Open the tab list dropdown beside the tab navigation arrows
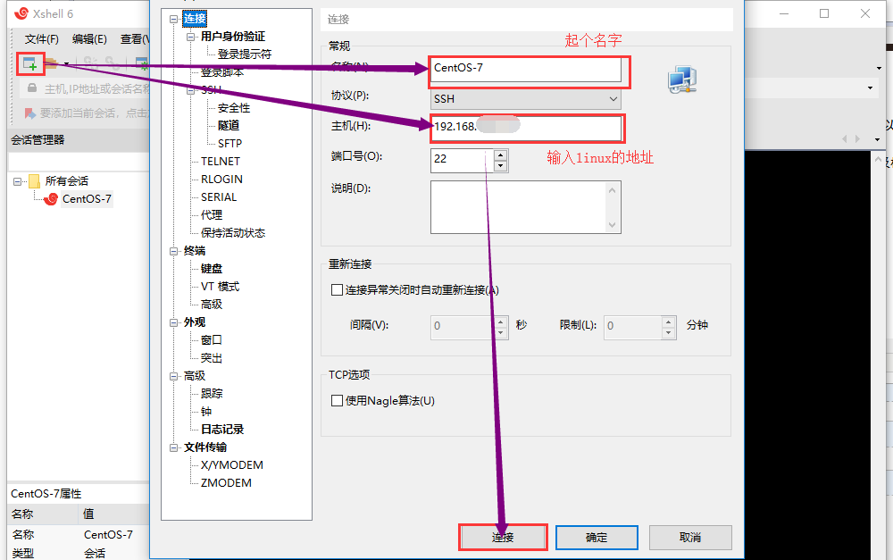 (x=877, y=139)
